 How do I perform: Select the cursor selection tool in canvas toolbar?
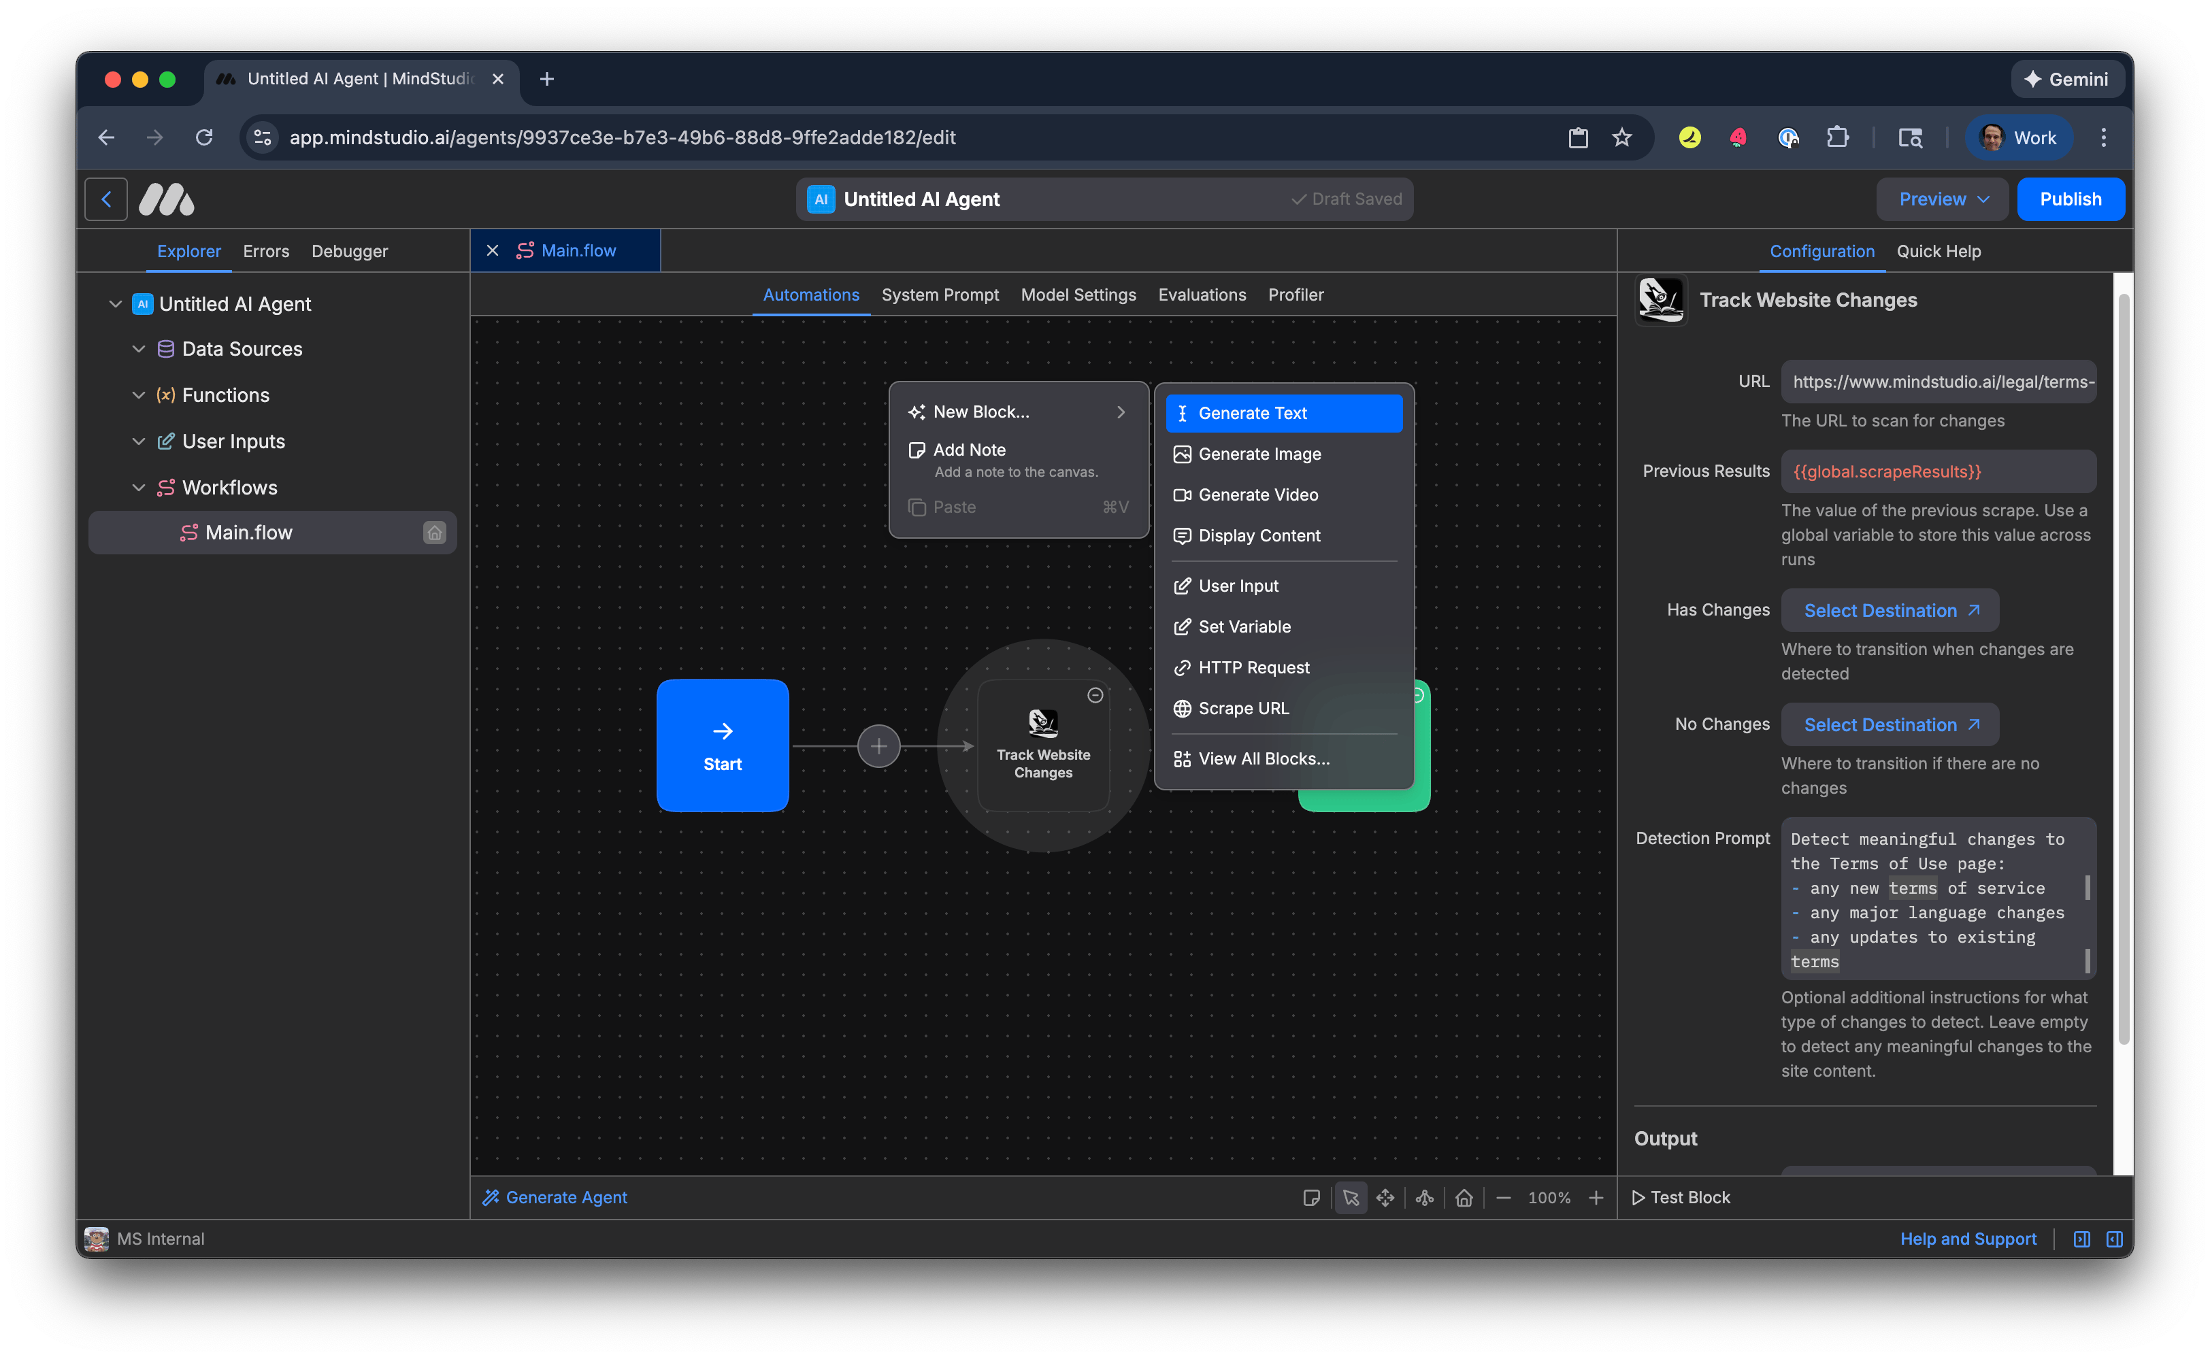[1351, 1197]
